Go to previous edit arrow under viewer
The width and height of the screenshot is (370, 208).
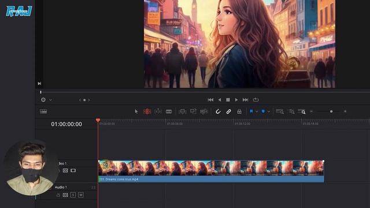coord(80,100)
